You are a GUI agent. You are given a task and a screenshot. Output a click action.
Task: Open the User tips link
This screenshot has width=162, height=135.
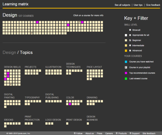138,5
